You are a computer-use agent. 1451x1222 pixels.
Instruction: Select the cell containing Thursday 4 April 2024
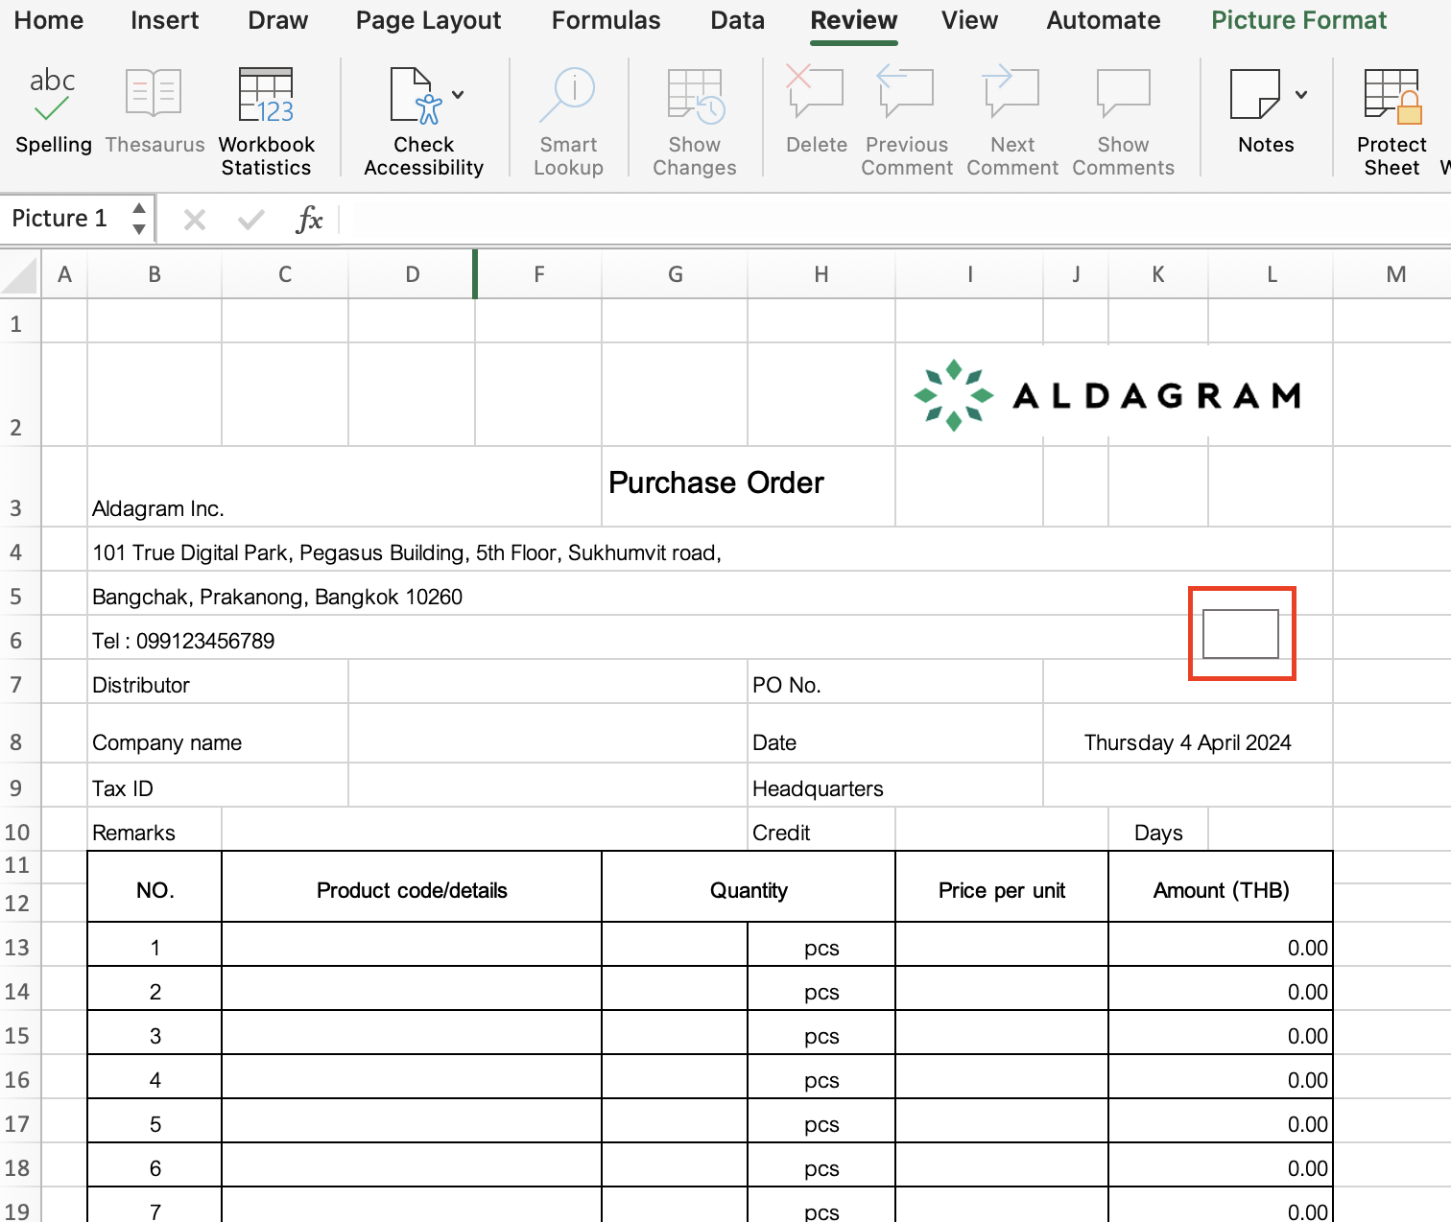[1187, 741]
